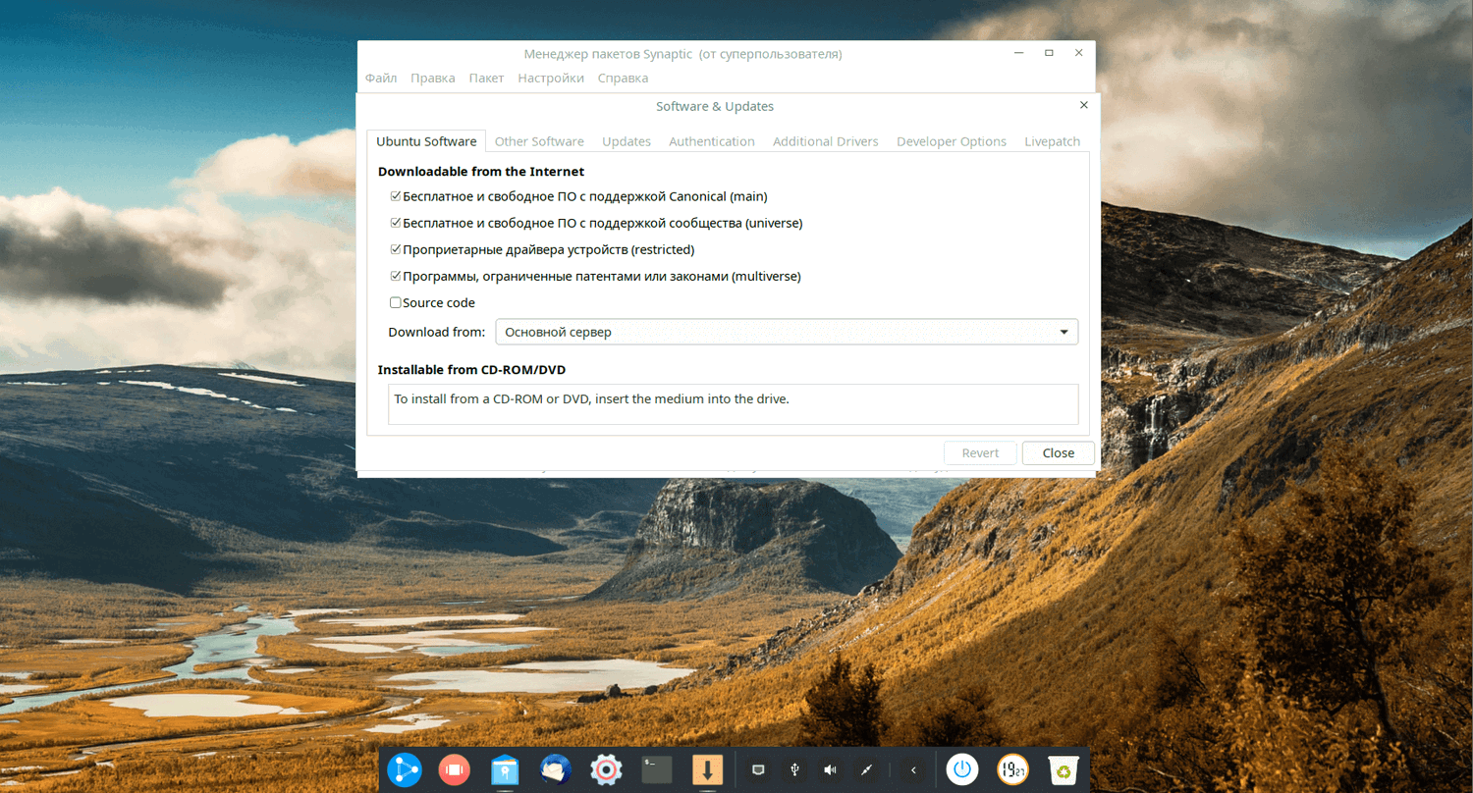
Task: Collapse the dock tray with the arrow
Action: point(914,770)
